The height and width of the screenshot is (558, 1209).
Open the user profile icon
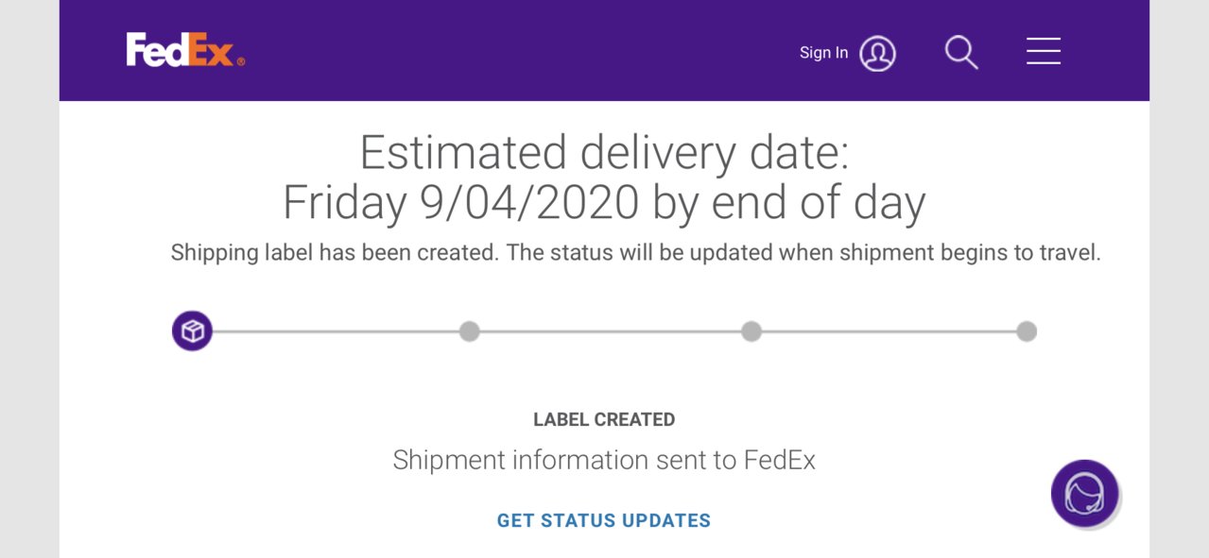click(877, 53)
